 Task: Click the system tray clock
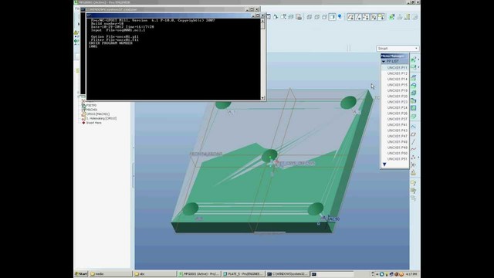click(x=411, y=274)
